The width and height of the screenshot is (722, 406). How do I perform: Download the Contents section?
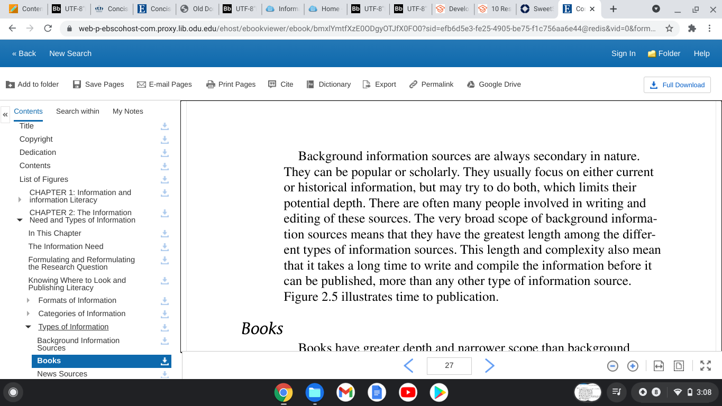[164, 166]
